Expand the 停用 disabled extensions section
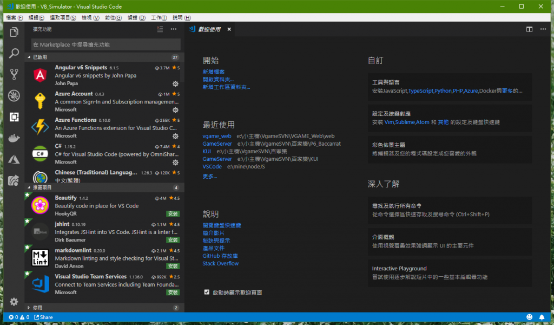554x325 pixels. point(104,308)
